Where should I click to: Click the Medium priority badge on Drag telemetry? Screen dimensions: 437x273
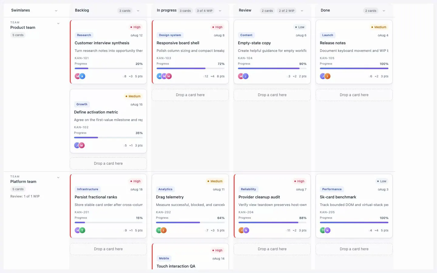tap(215, 181)
